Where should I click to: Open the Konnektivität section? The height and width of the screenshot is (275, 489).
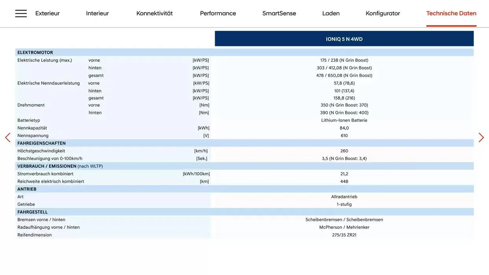tap(154, 13)
